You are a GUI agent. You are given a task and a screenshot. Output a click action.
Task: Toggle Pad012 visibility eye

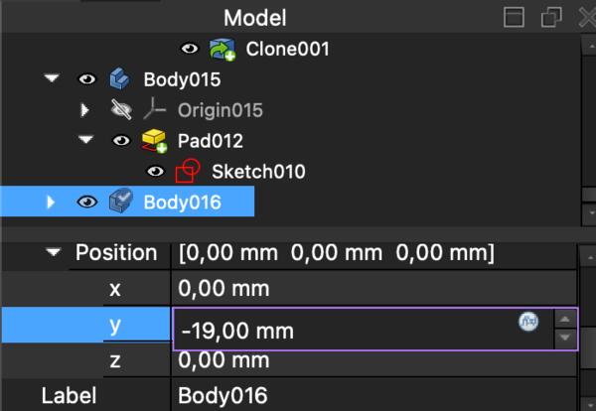pos(121,141)
